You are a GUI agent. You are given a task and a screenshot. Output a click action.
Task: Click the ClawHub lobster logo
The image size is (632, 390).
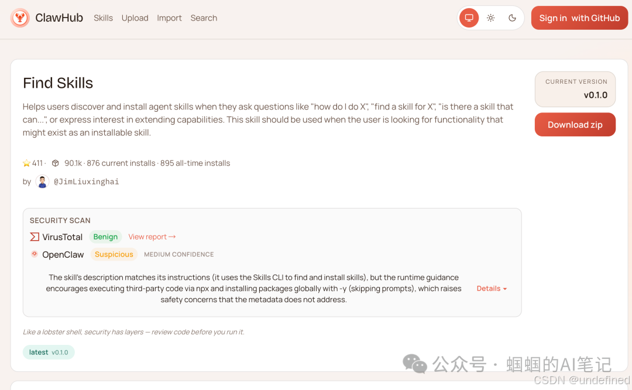[20, 18]
